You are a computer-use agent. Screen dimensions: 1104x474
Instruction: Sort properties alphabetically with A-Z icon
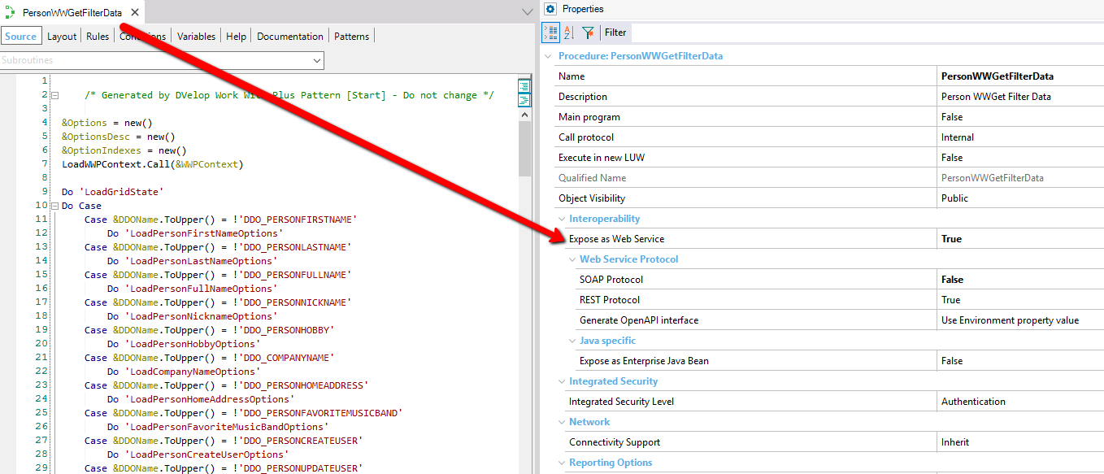pyautogui.click(x=569, y=33)
